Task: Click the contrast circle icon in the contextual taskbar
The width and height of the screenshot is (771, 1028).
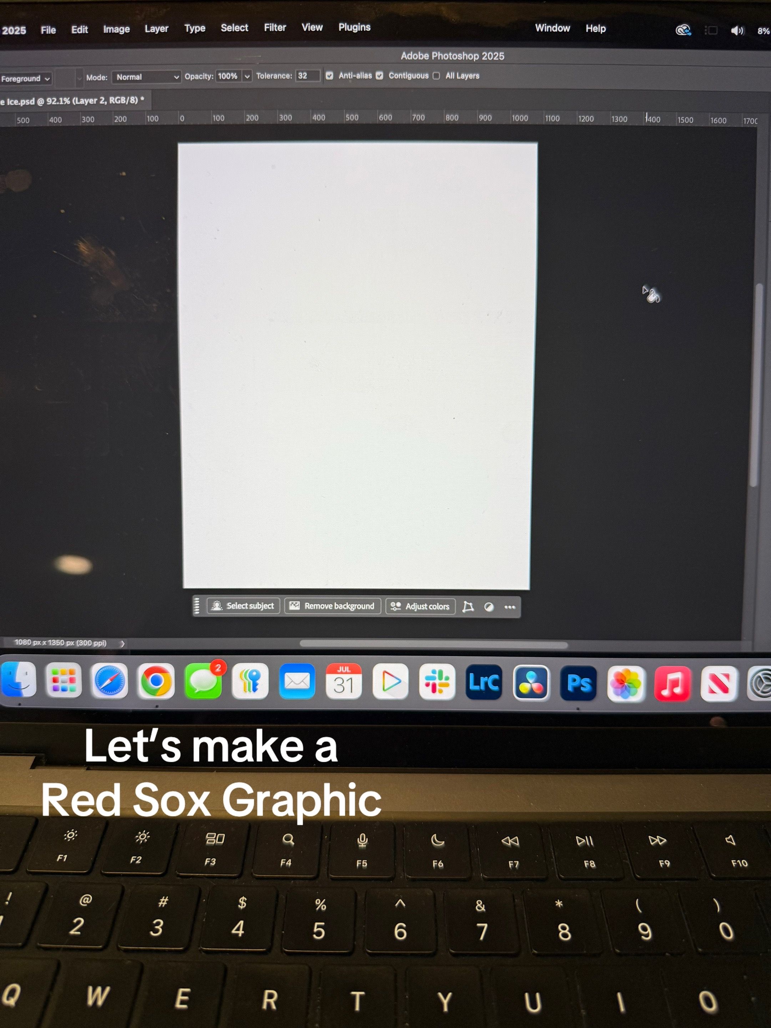Action: pyautogui.click(x=489, y=607)
